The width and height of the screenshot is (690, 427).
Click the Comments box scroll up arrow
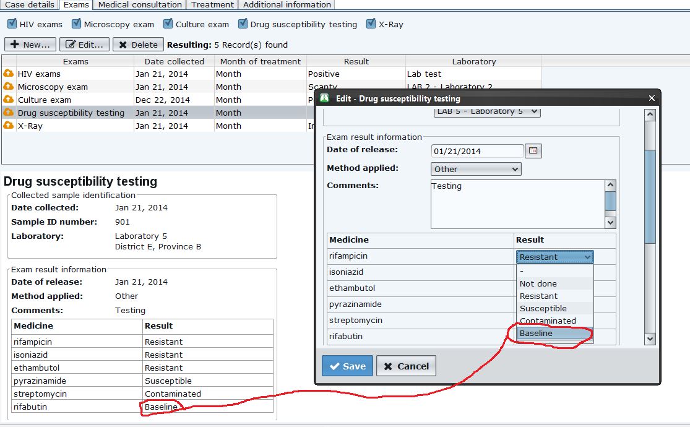pos(610,185)
